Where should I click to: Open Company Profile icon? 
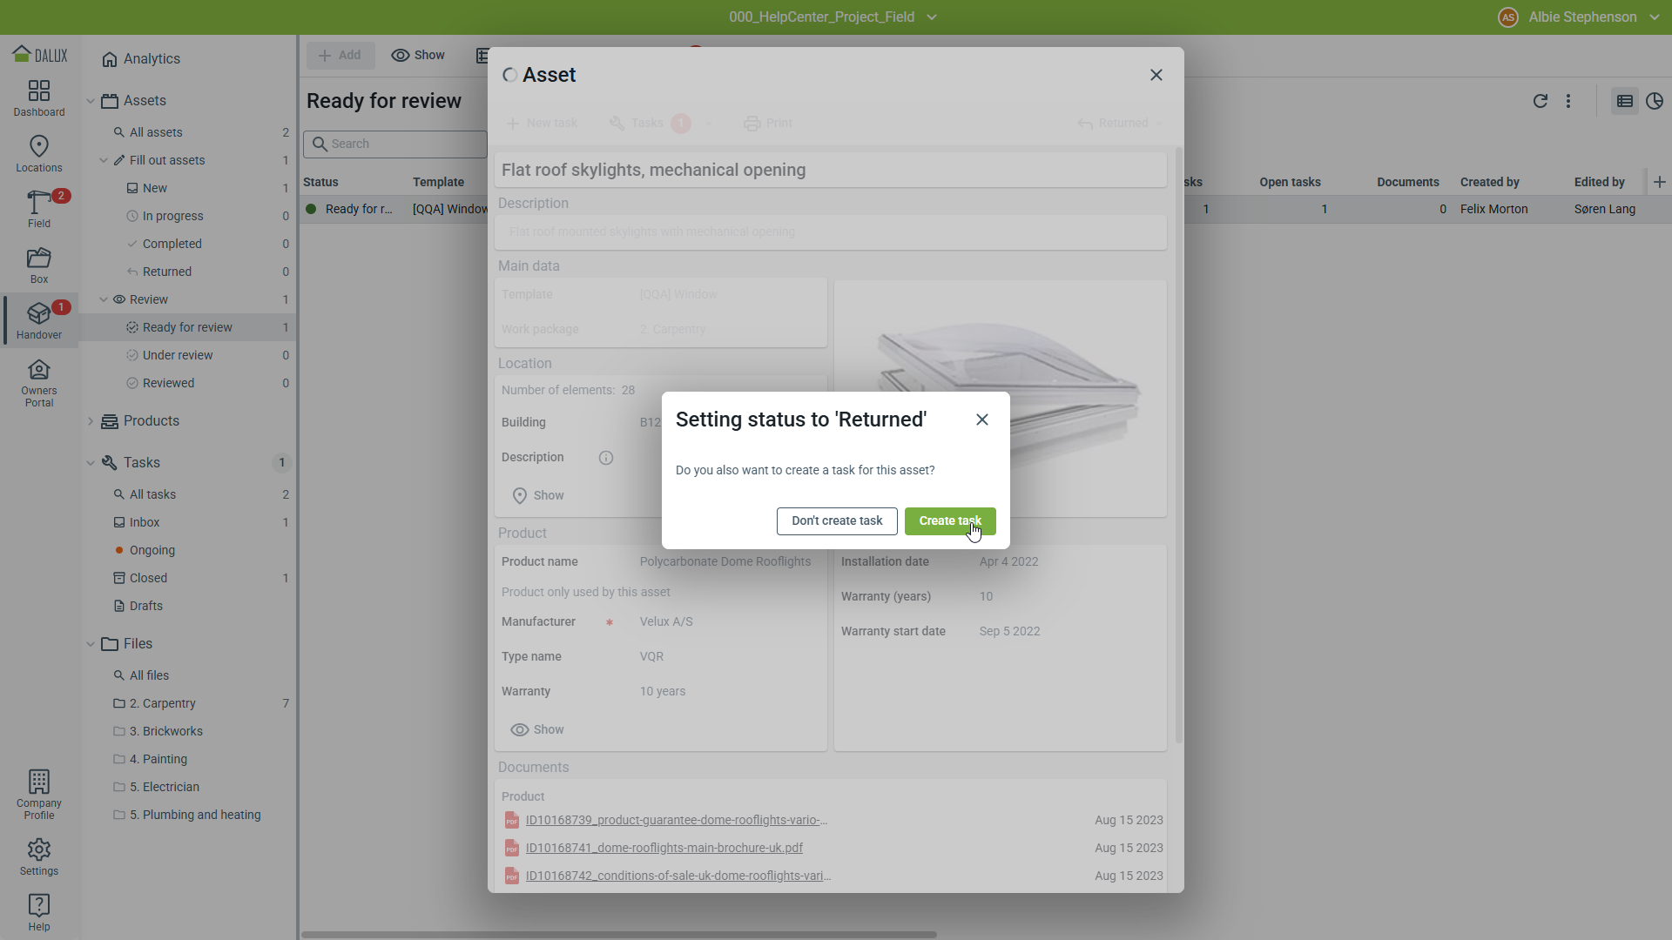point(39,794)
